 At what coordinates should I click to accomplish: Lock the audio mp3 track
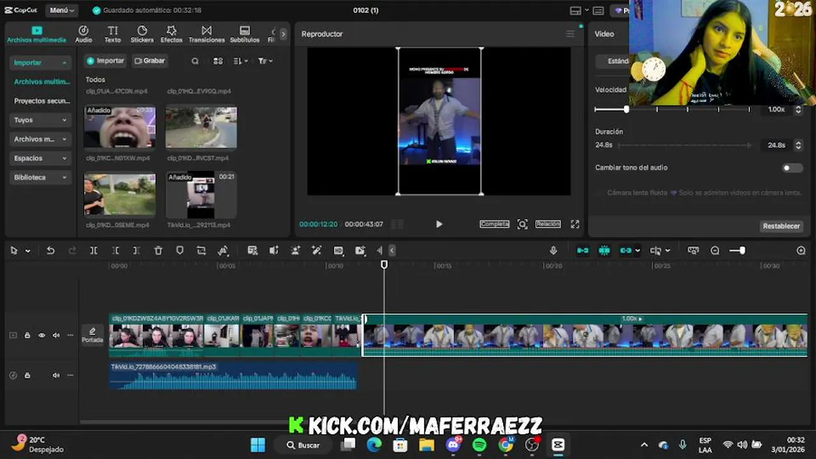point(27,375)
